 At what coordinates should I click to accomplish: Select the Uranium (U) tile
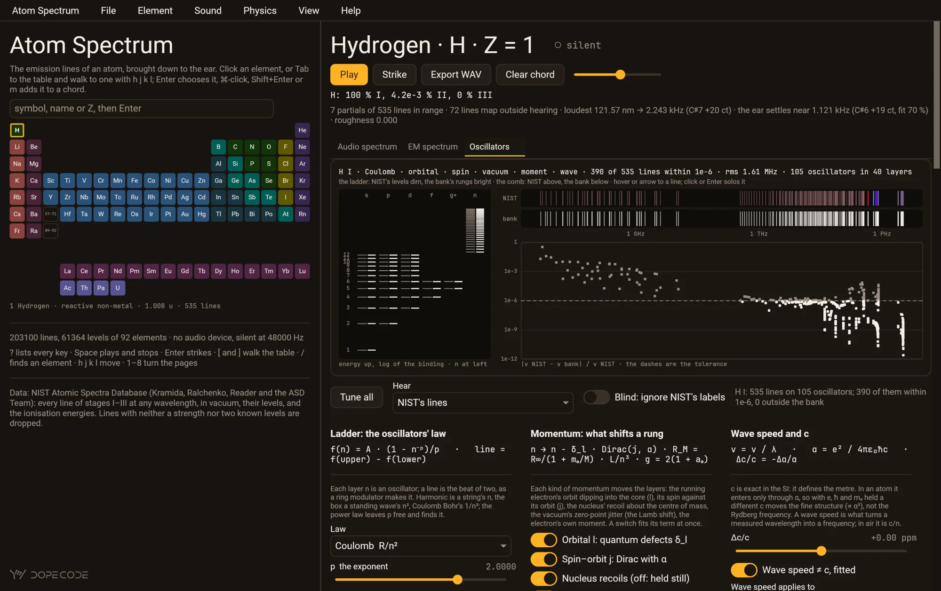[118, 288]
